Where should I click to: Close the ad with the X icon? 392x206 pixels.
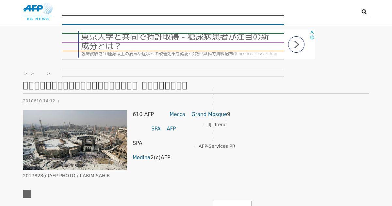click(312, 32)
